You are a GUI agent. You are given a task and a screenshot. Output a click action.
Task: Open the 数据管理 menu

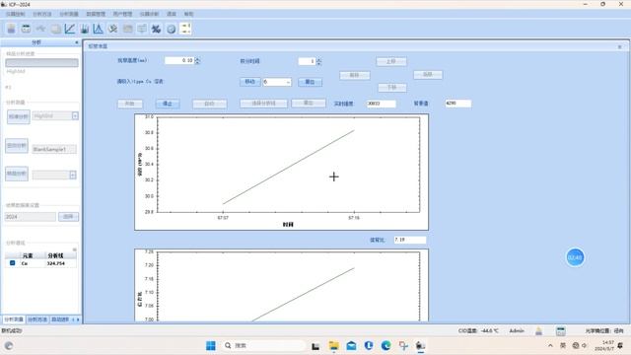96,14
